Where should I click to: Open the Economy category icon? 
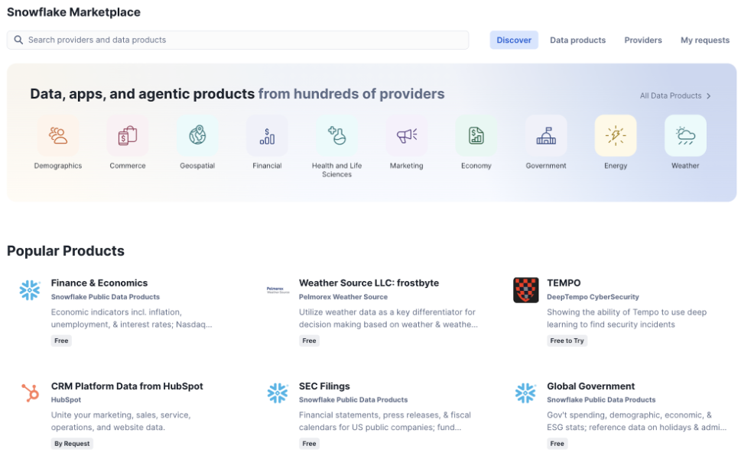[476, 135]
